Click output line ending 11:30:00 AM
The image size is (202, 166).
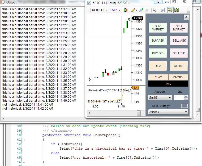click(x=39, y=61)
